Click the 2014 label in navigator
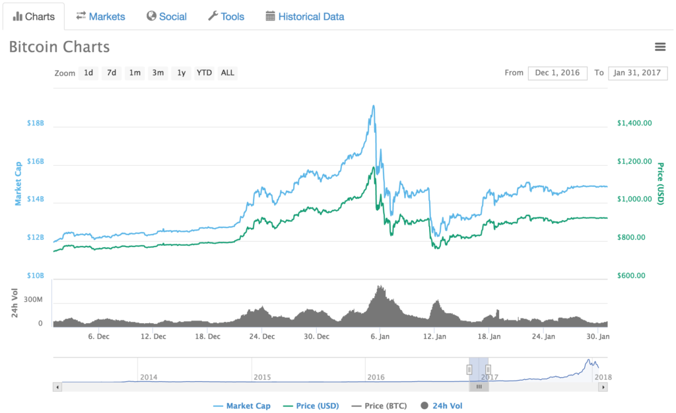 pos(149,377)
